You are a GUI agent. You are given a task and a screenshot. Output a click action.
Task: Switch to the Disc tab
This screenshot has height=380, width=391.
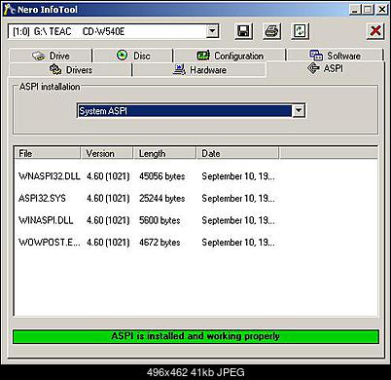pyautogui.click(x=133, y=56)
